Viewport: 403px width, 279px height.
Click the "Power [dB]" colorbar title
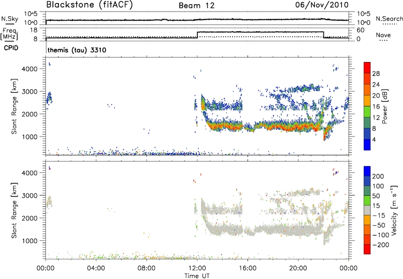(385, 106)
